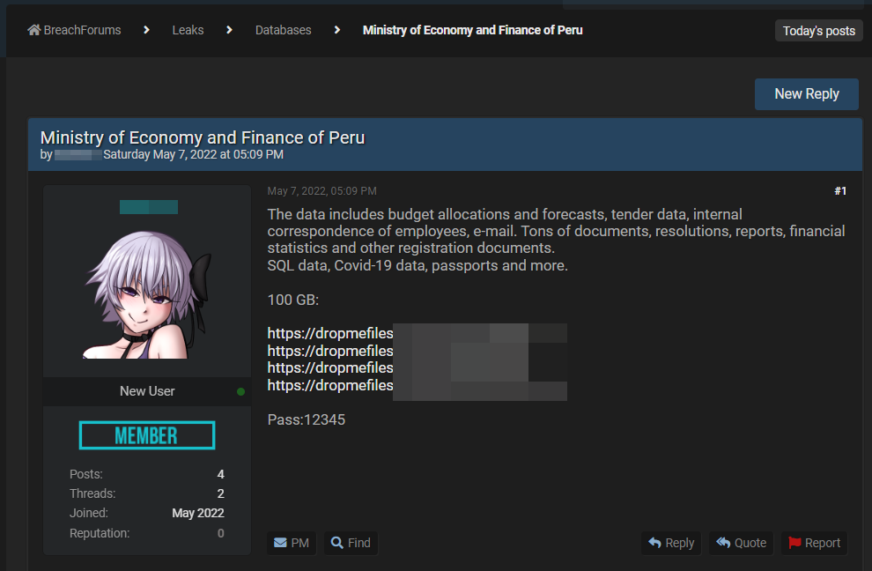
Task: Go to the Leaks breadcrumb
Action: (x=188, y=30)
